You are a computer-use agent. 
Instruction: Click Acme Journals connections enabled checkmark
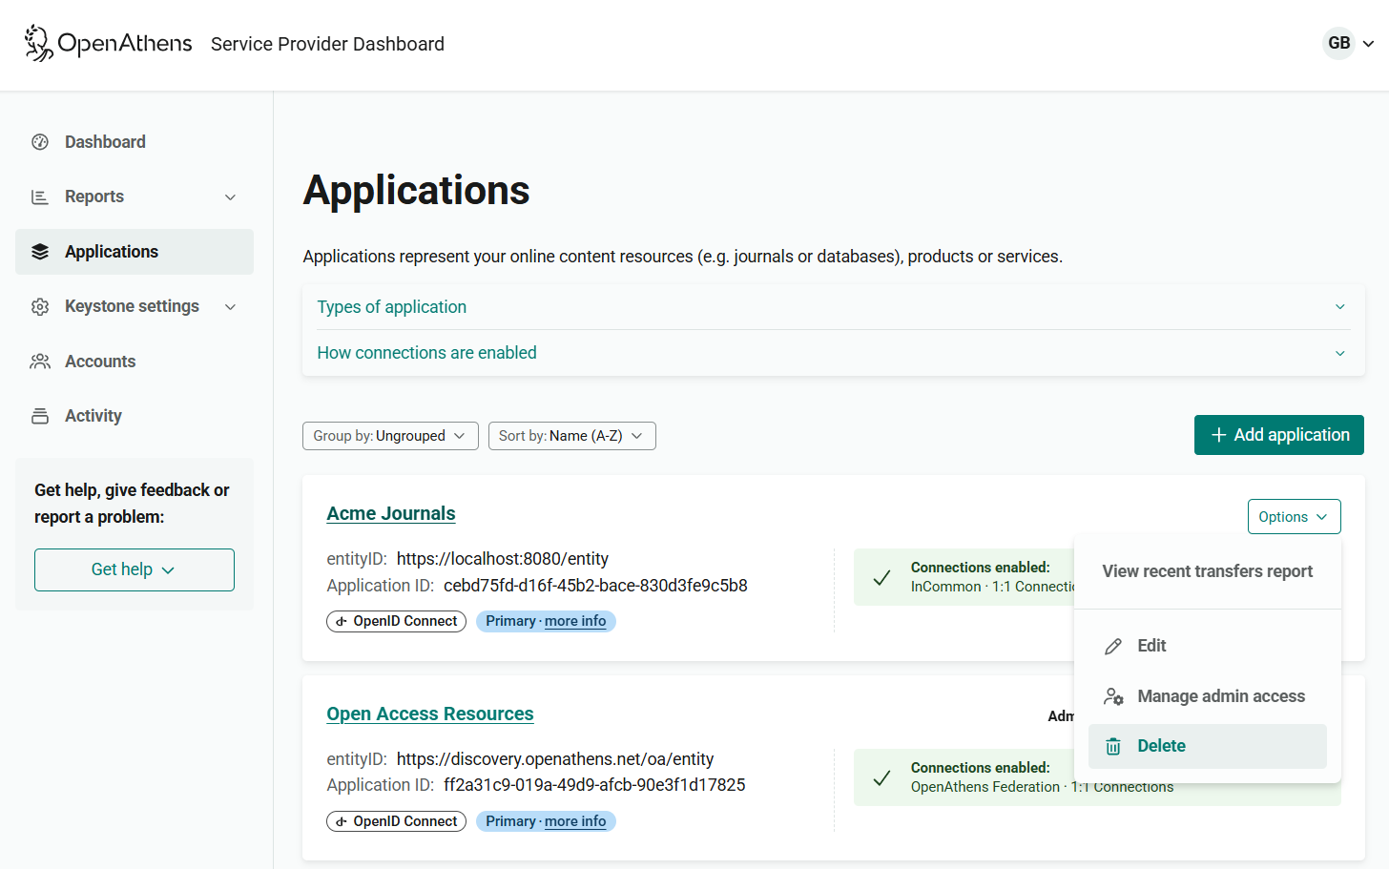click(882, 577)
